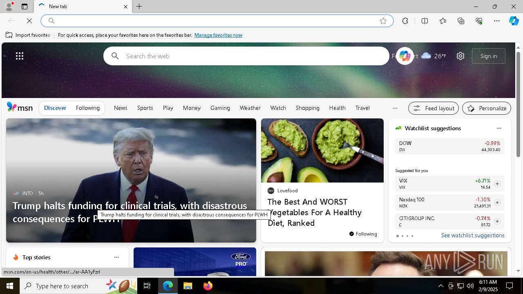Open the Play section

(168, 108)
